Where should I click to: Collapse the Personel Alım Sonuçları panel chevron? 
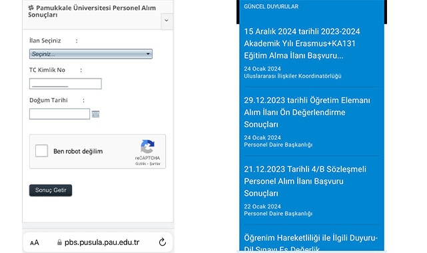(167, 21)
